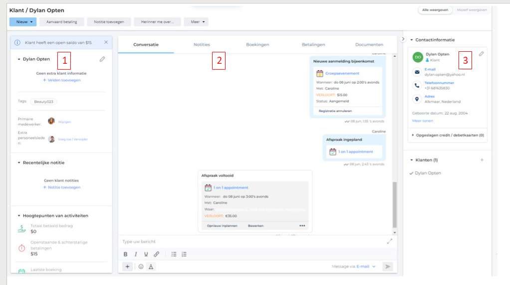The image size is (510, 285).
Task: Edit Dylan Opten client details pencil
Action: (102, 59)
